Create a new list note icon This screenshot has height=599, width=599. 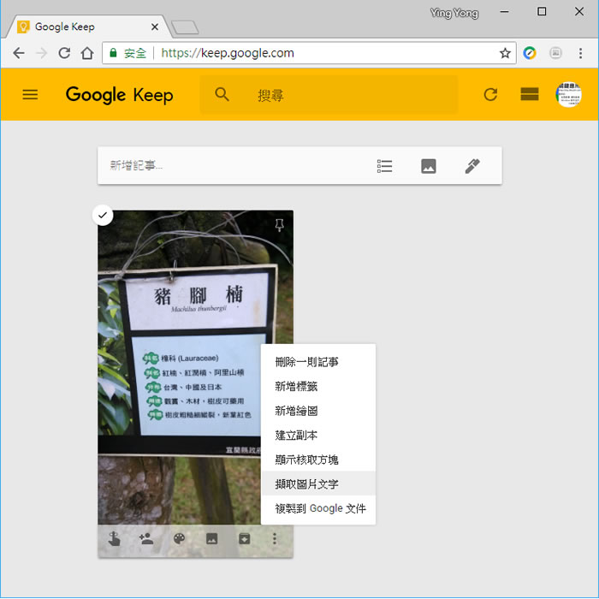tap(385, 166)
